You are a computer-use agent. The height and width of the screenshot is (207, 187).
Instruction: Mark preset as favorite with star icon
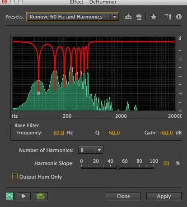click(x=154, y=17)
